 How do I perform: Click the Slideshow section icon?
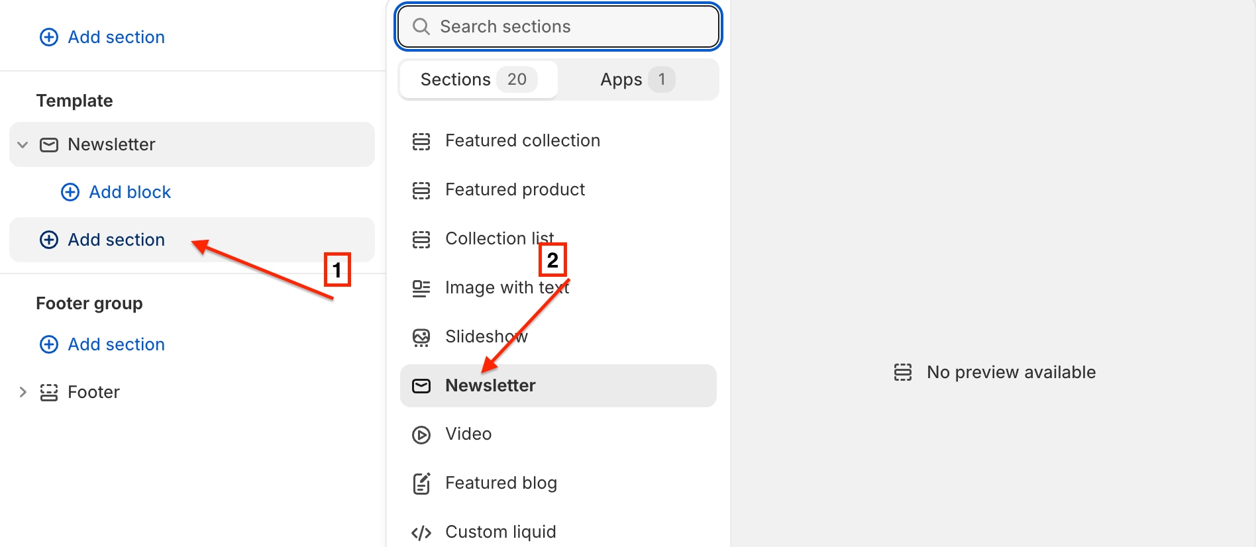click(421, 337)
